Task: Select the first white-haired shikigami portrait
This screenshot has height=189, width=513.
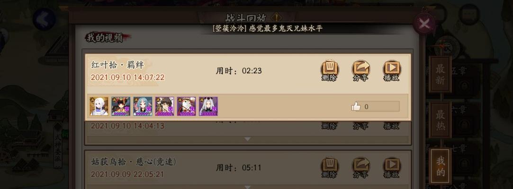Action: pos(99,106)
